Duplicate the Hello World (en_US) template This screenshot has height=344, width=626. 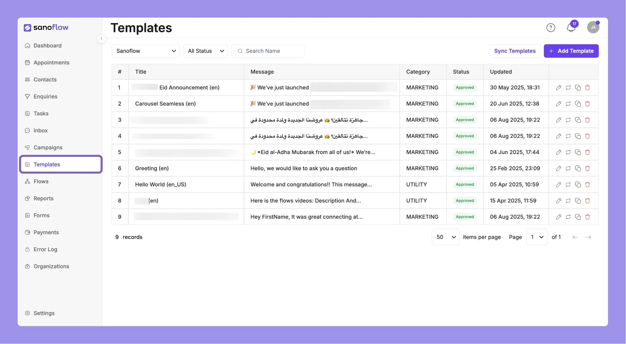pos(578,185)
